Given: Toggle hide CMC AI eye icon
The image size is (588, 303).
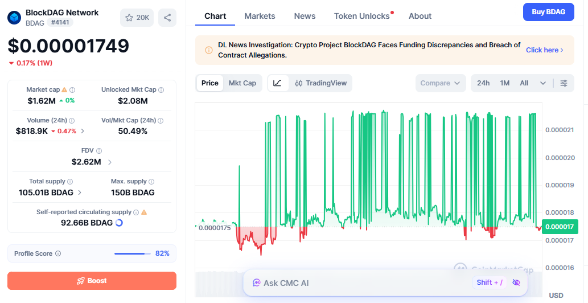Looking at the screenshot, I should 516,282.
